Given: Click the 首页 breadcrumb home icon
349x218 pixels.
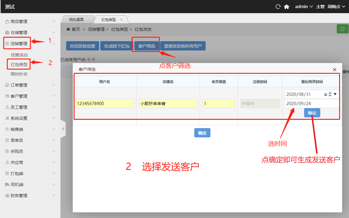Looking at the screenshot, I should point(68,29).
